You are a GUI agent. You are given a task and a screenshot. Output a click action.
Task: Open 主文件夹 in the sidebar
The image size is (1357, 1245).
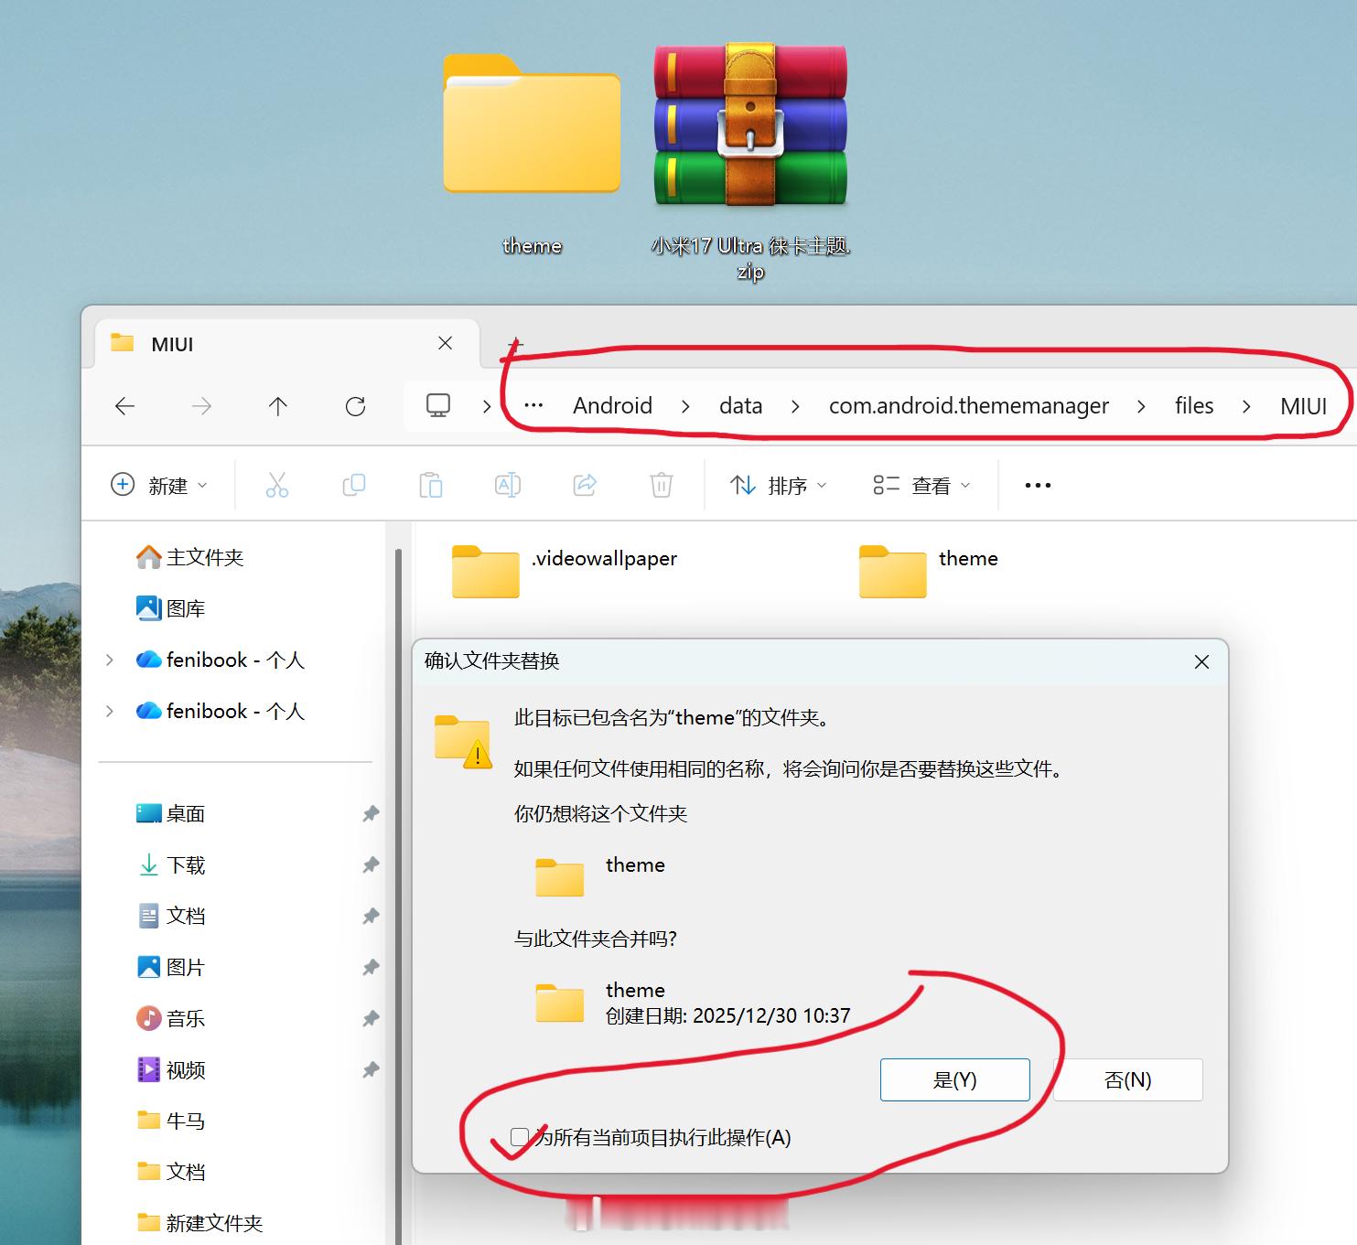pos(190,557)
